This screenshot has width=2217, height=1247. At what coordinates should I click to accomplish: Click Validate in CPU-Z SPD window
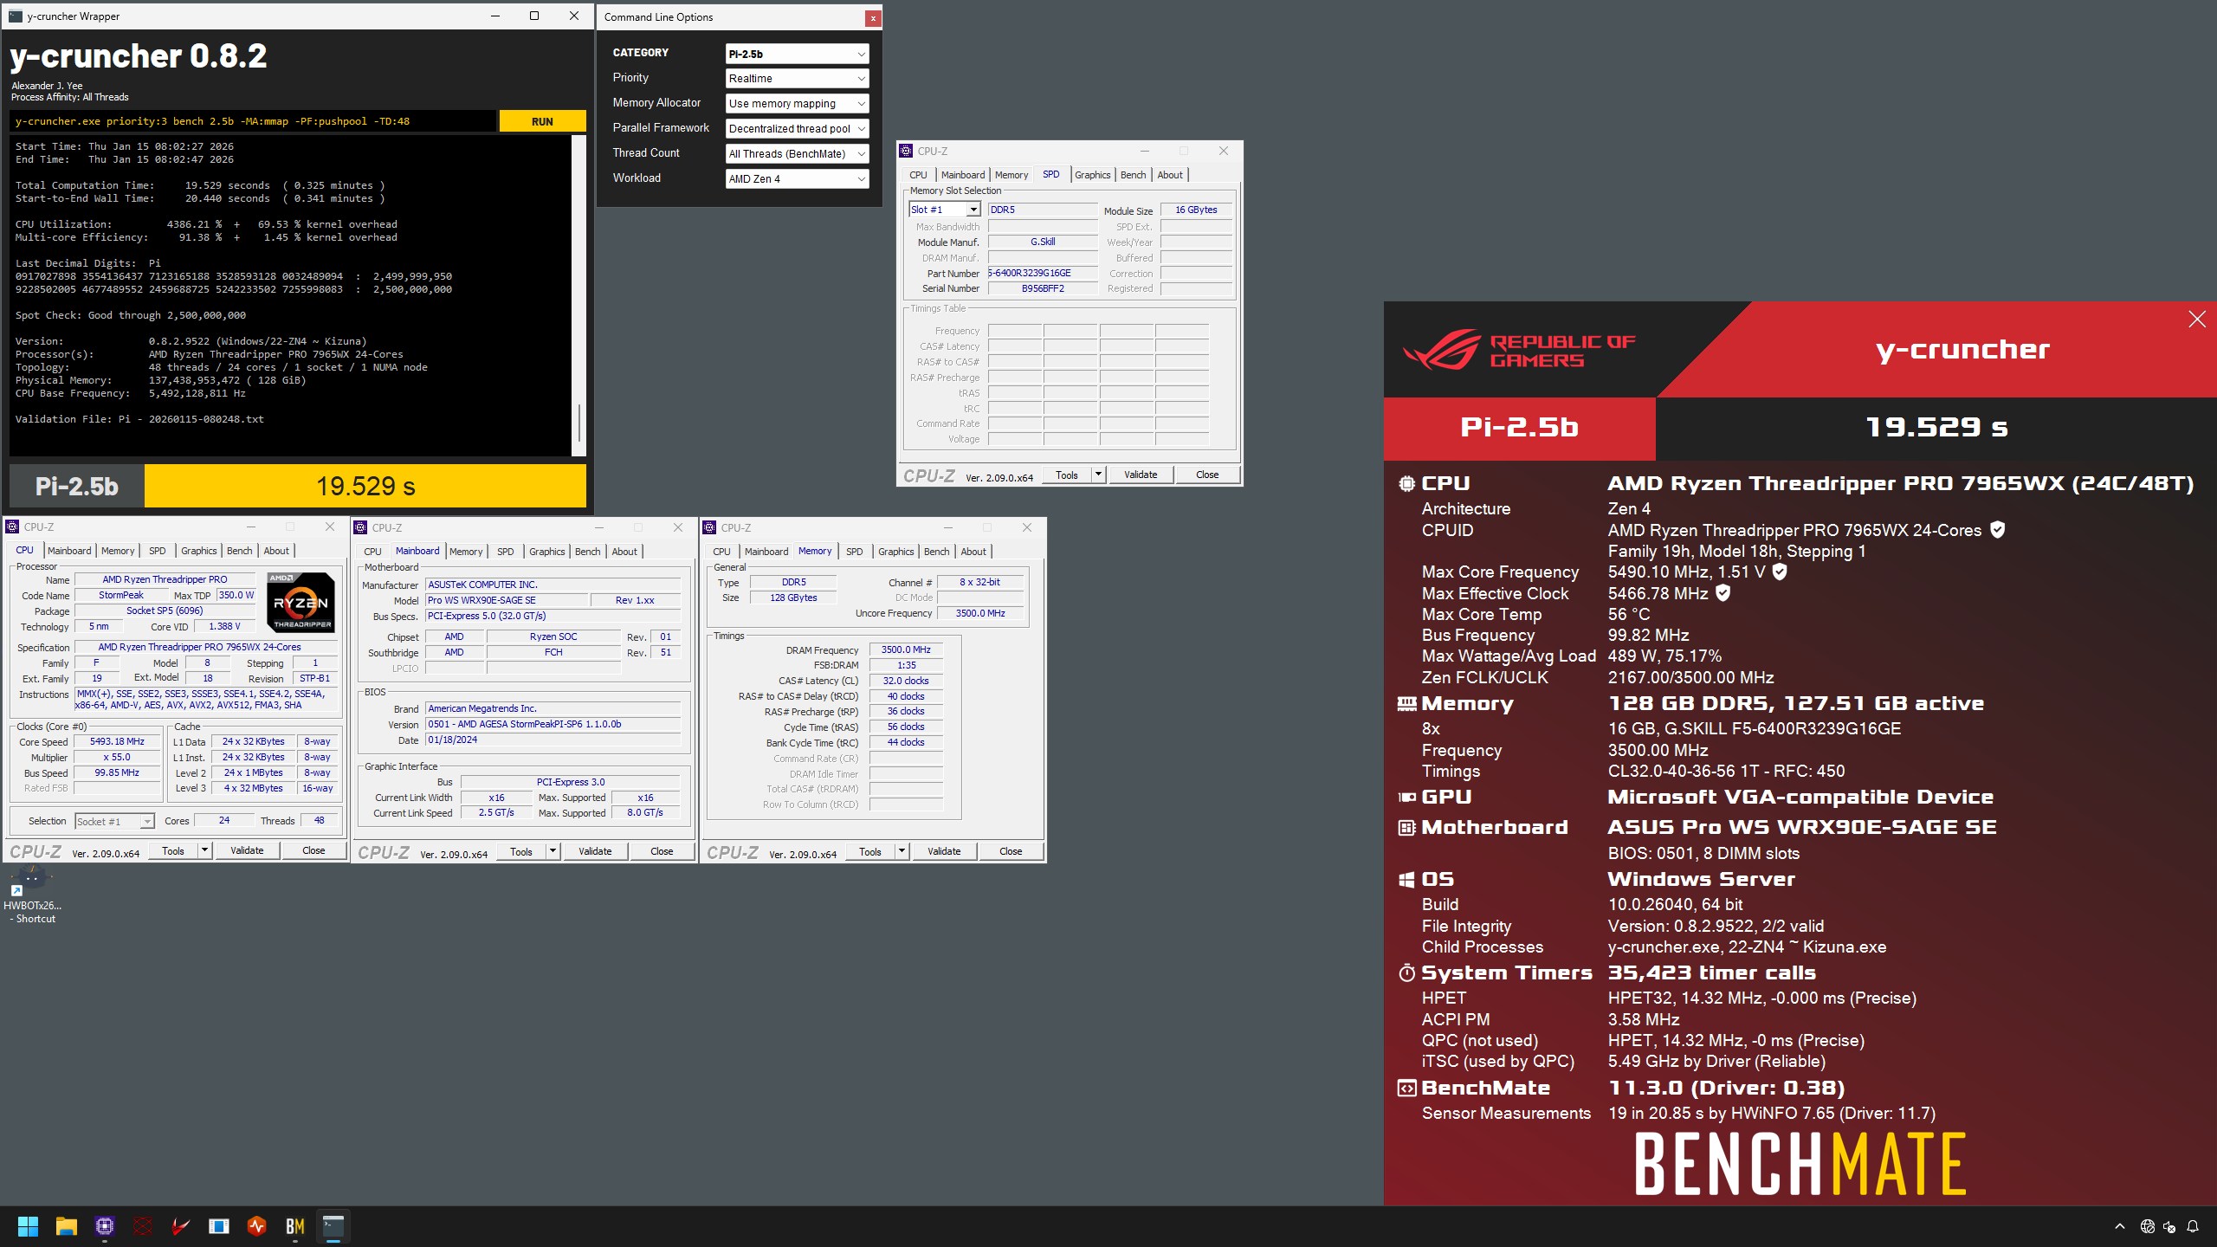pyautogui.click(x=1141, y=475)
